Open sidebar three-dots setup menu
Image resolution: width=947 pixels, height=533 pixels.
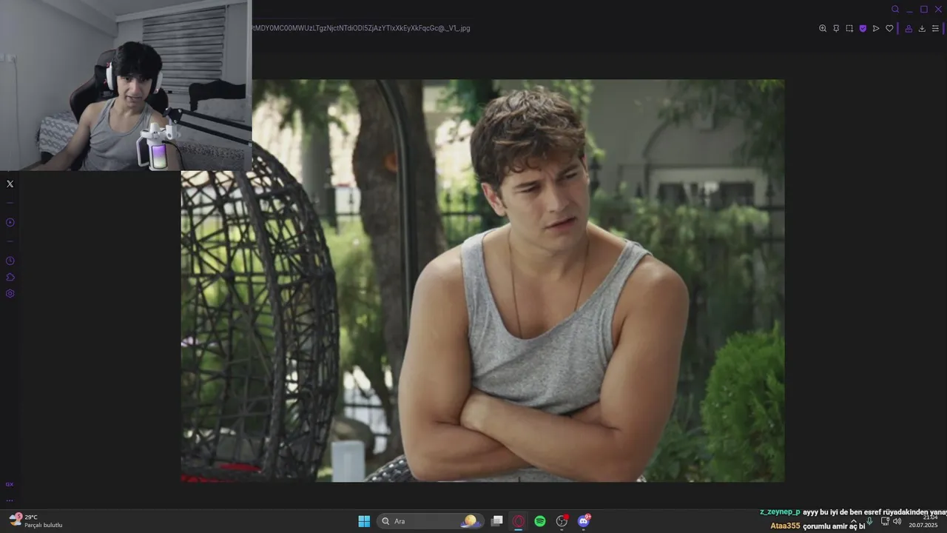click(10, 500)
